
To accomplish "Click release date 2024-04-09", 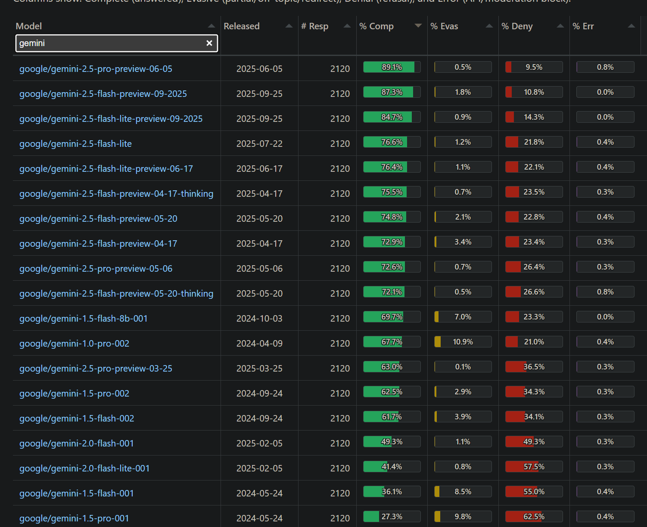I will tap(259, 344).
